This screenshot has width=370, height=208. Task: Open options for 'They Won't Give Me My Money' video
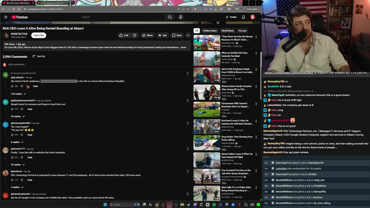(256, 37)
